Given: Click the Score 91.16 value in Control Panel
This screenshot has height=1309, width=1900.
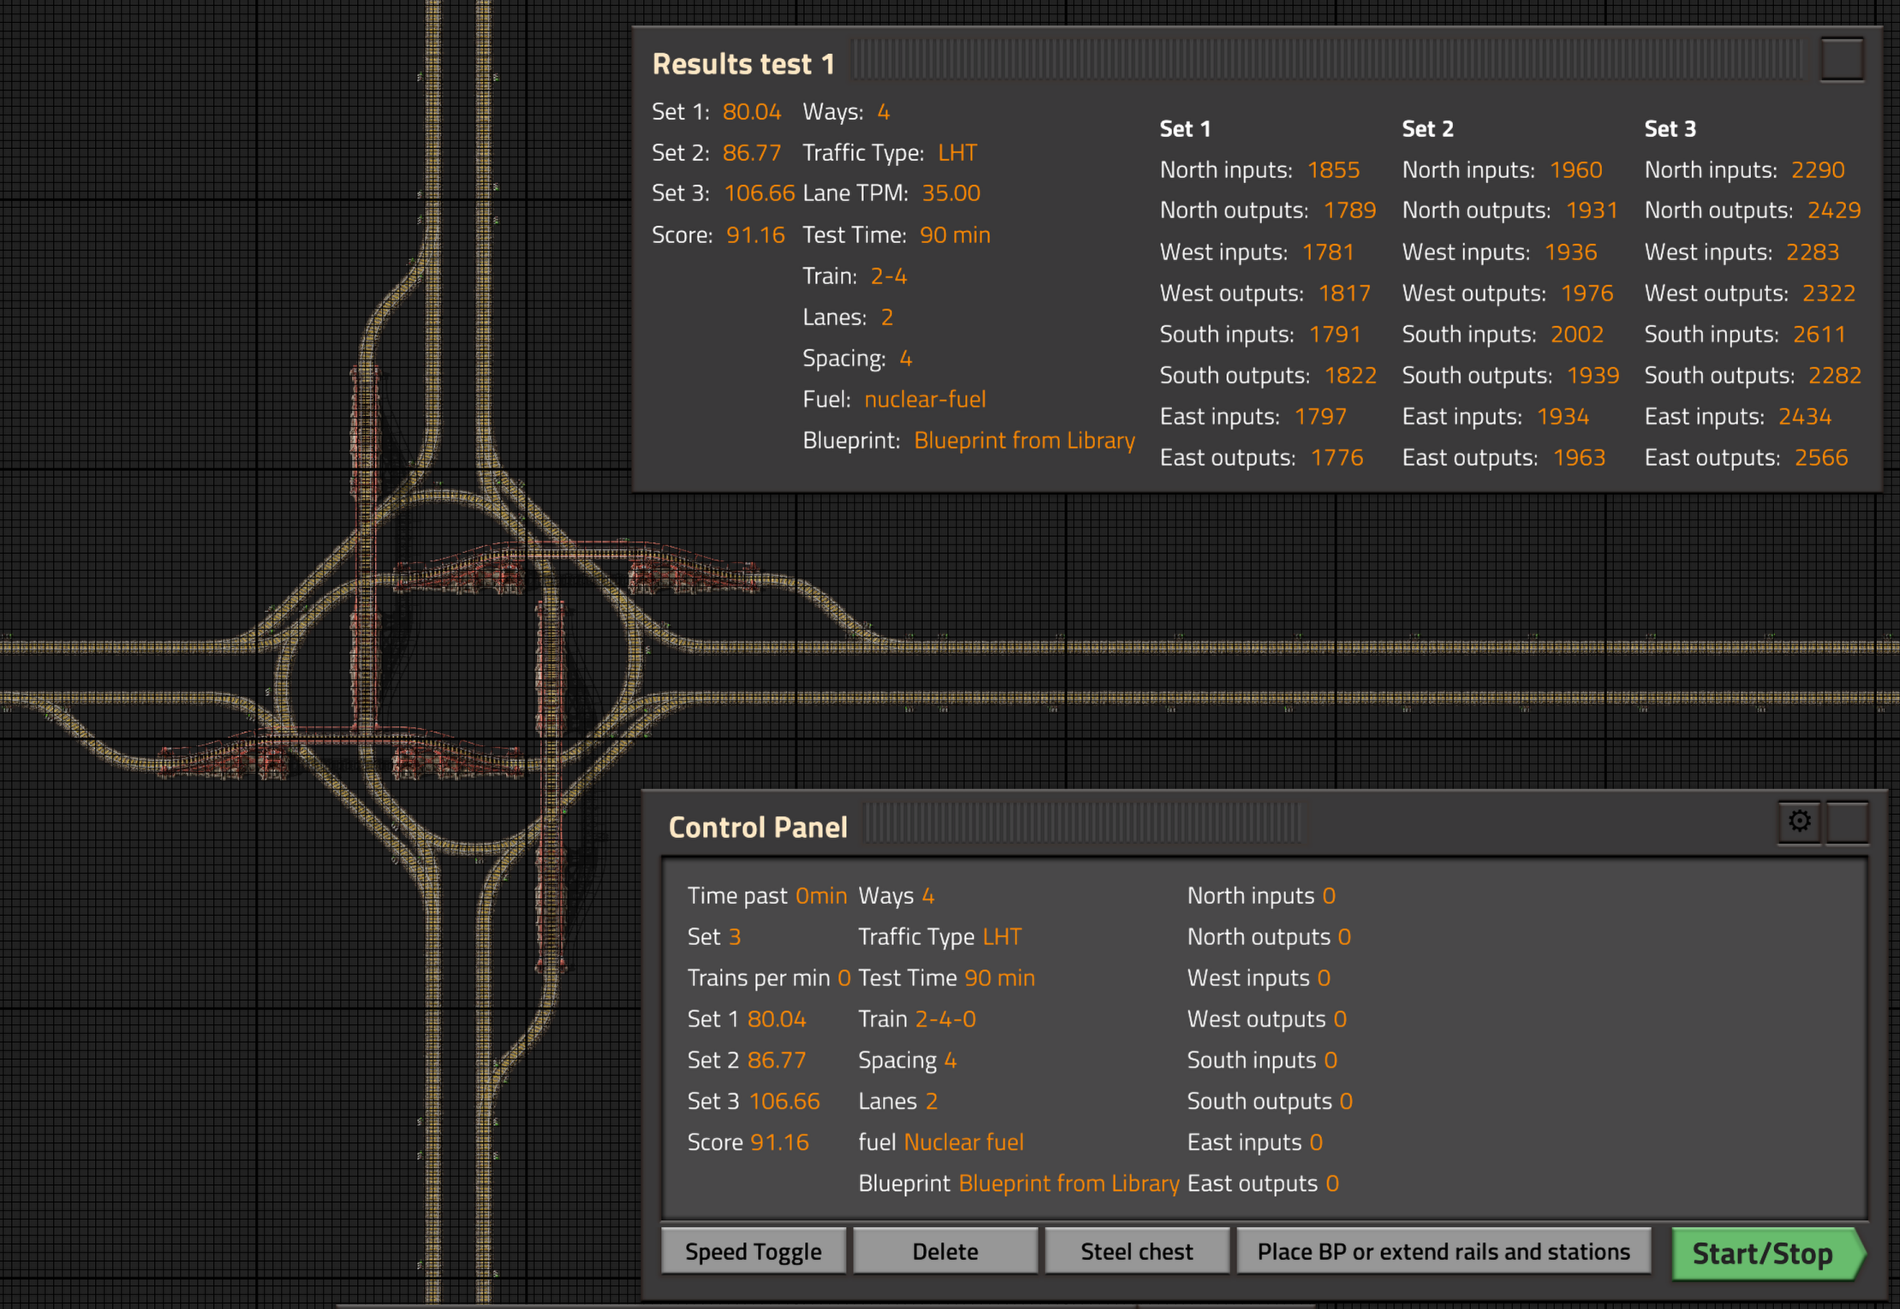Looking at the screenshot, I should pyautogui.click(x=778, y=1142).
